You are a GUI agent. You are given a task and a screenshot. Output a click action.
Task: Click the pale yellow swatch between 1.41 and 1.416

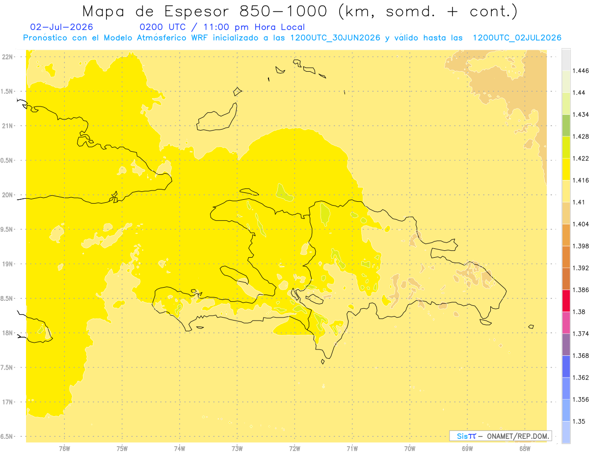pos(566,191)
